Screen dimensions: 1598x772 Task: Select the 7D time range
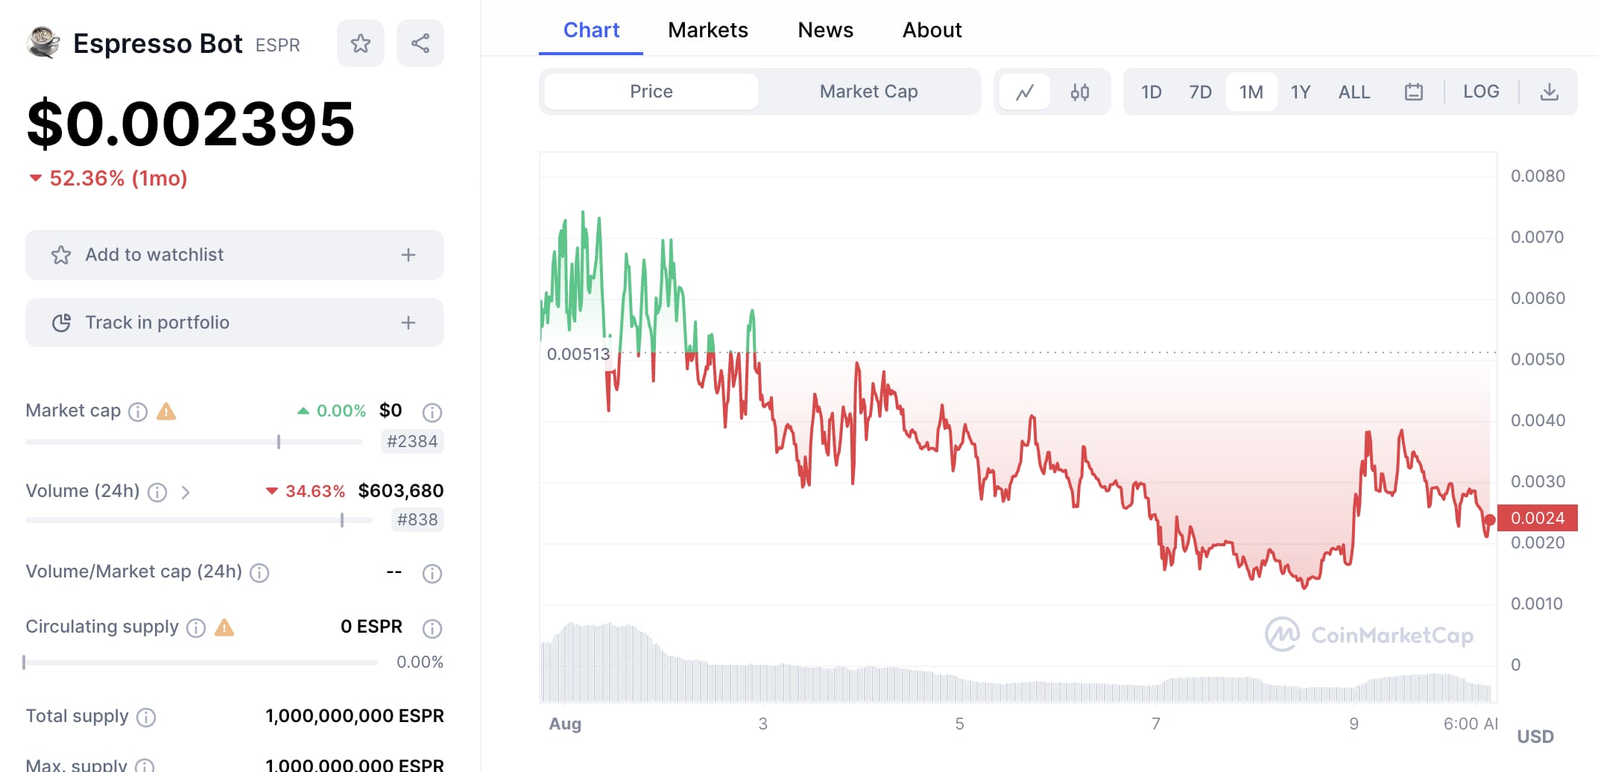point(1200,92)
